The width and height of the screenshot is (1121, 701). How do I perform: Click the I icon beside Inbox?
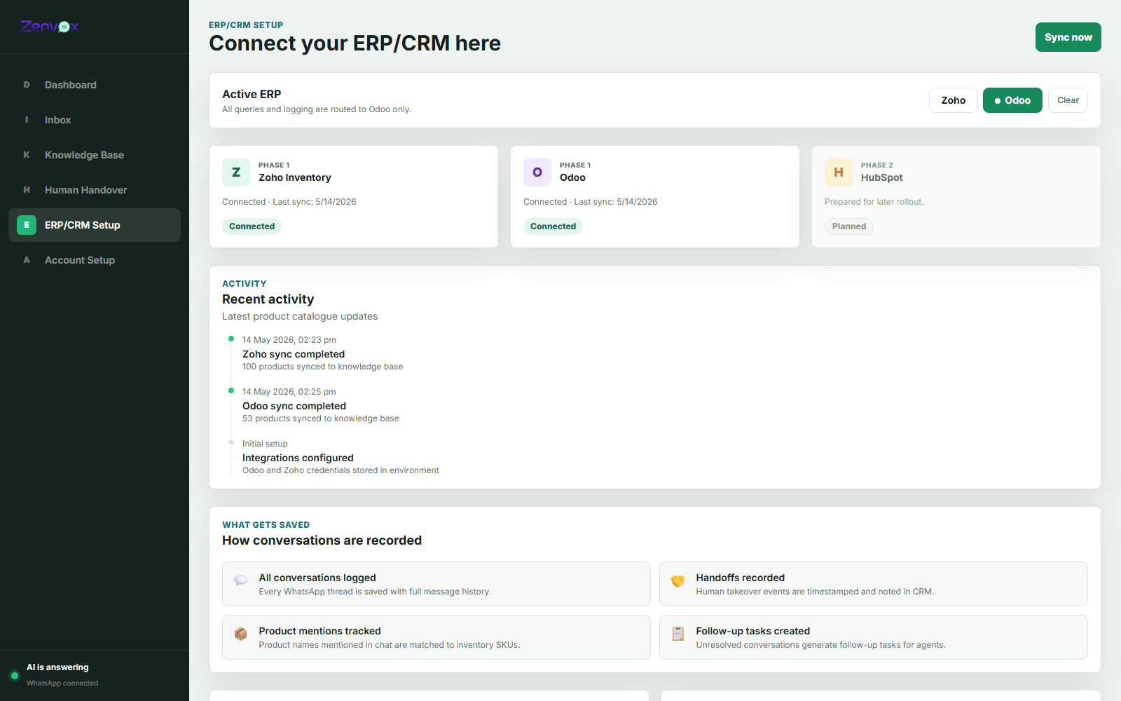click(x=27, y=120)
